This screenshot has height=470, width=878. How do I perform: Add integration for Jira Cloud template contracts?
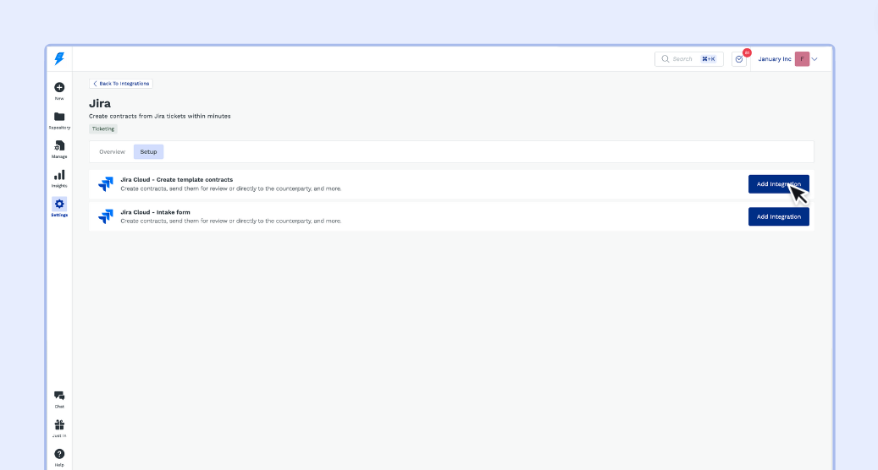(778, 184)
